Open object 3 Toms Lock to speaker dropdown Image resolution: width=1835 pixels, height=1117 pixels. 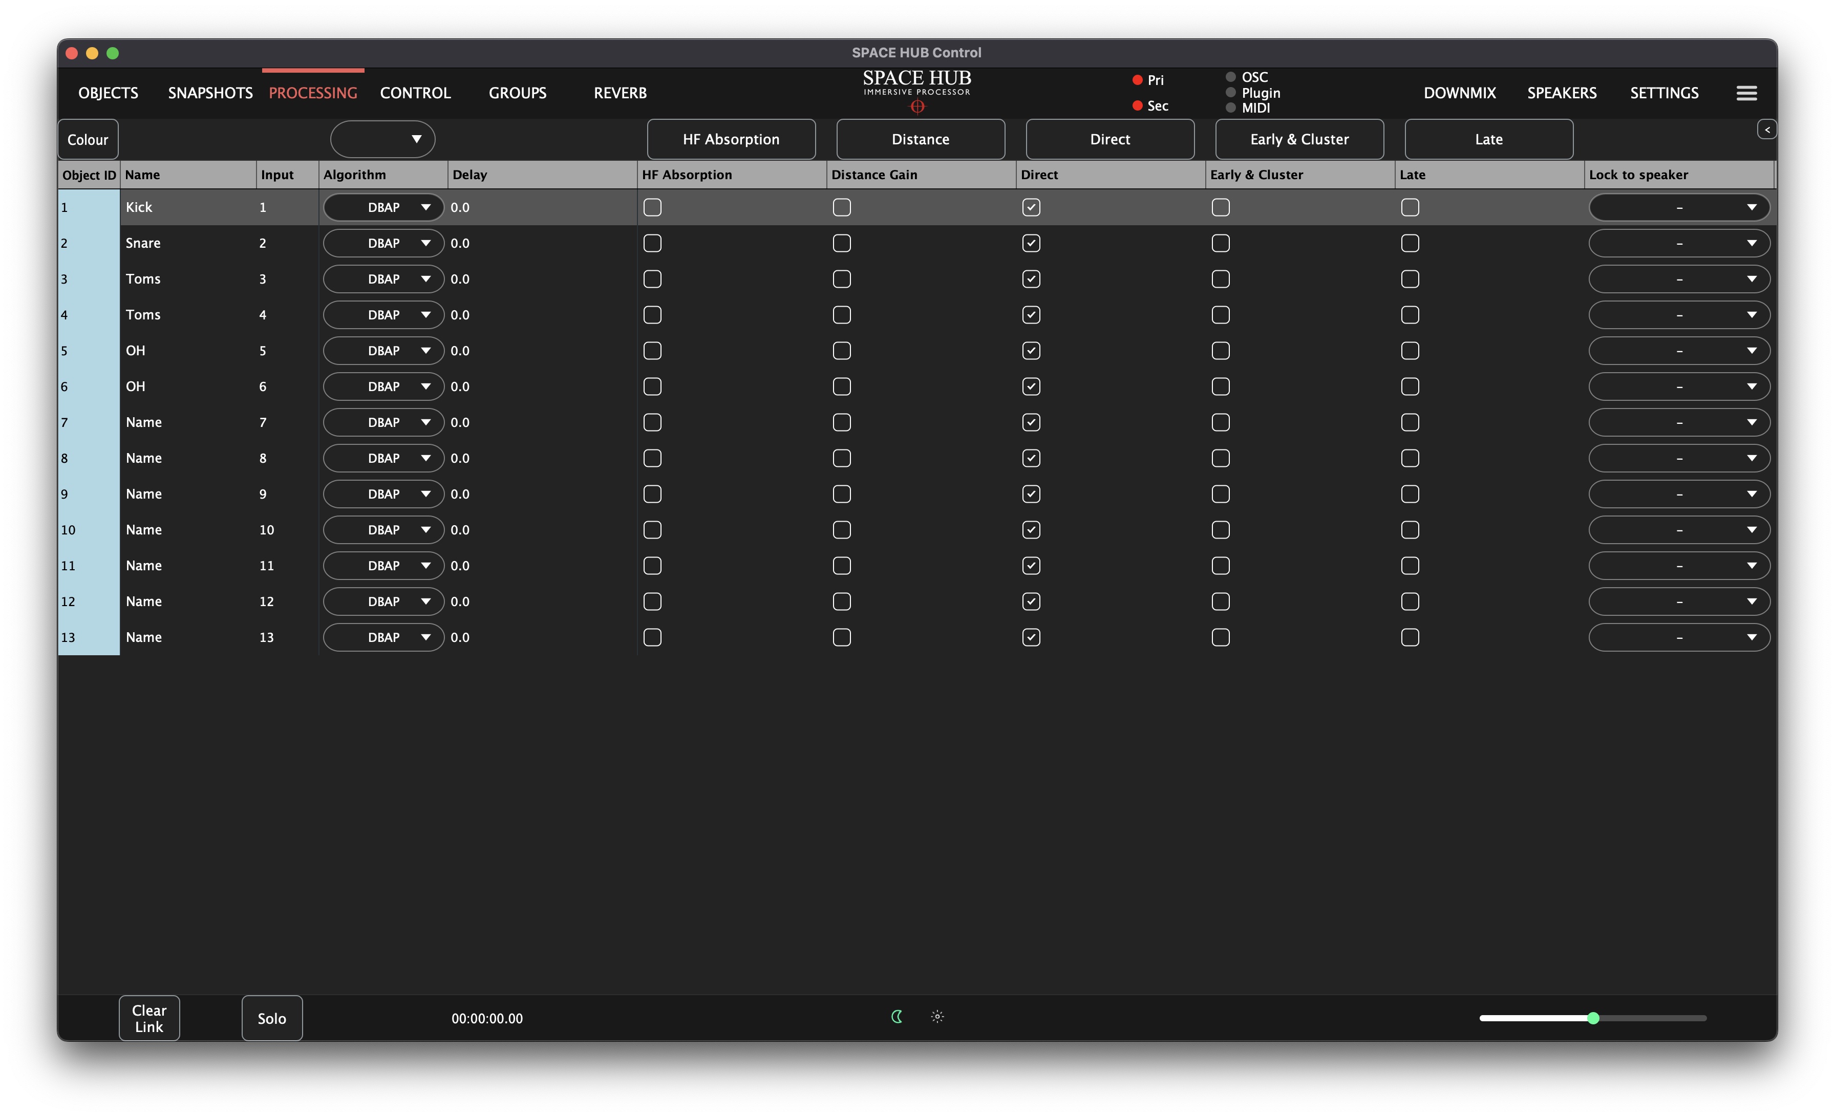click(x=1679, y=280)
